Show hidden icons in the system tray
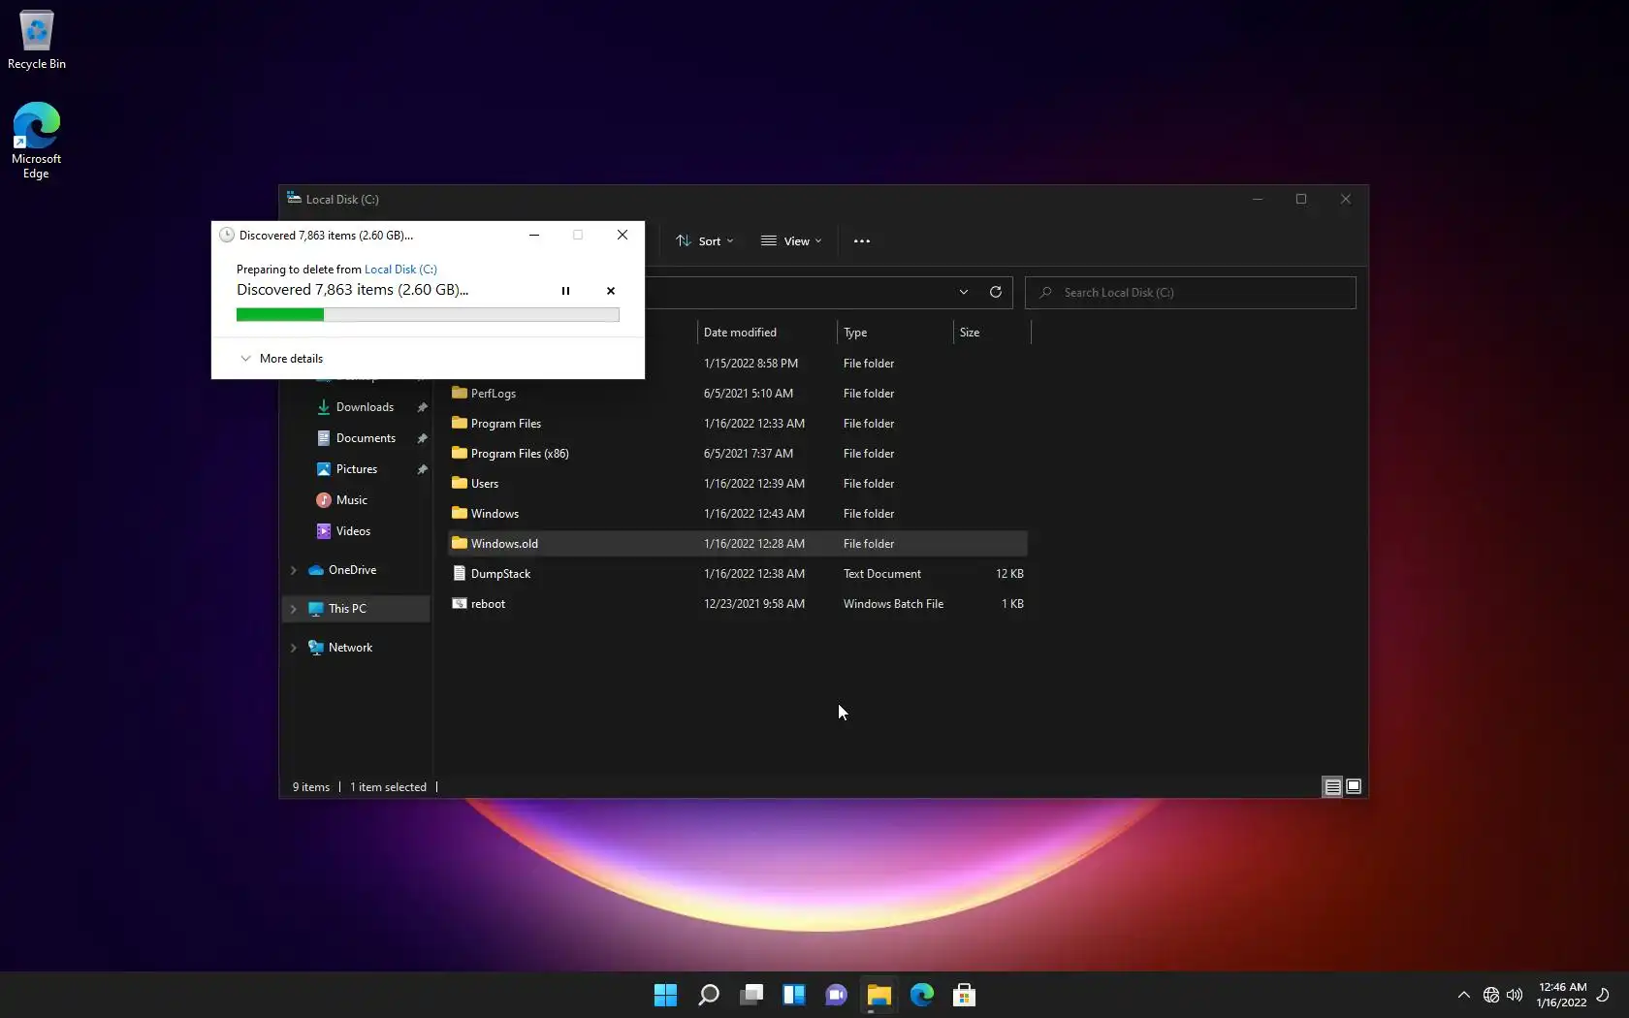 [1464, 995]
